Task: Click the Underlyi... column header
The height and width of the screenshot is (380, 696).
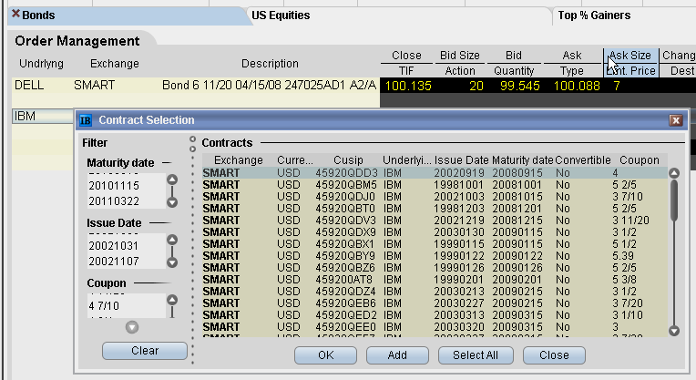Action: pos(407,160)
